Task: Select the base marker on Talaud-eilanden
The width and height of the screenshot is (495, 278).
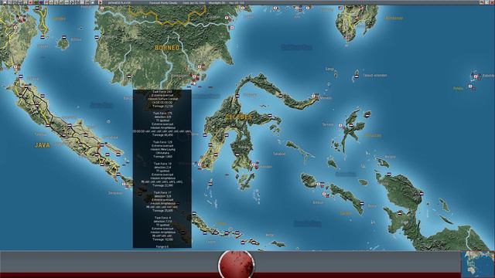Action: pyautogui.click(x=357, y=76)
